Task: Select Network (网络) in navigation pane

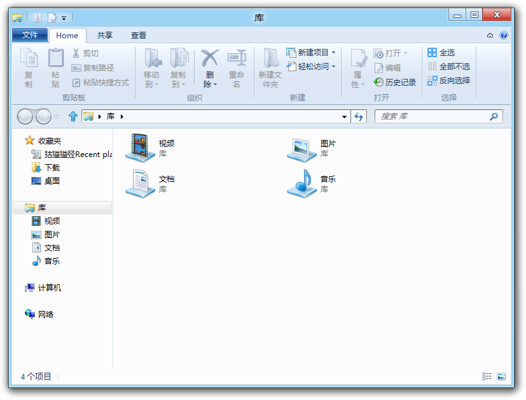Action: click(x=39, y=314)
